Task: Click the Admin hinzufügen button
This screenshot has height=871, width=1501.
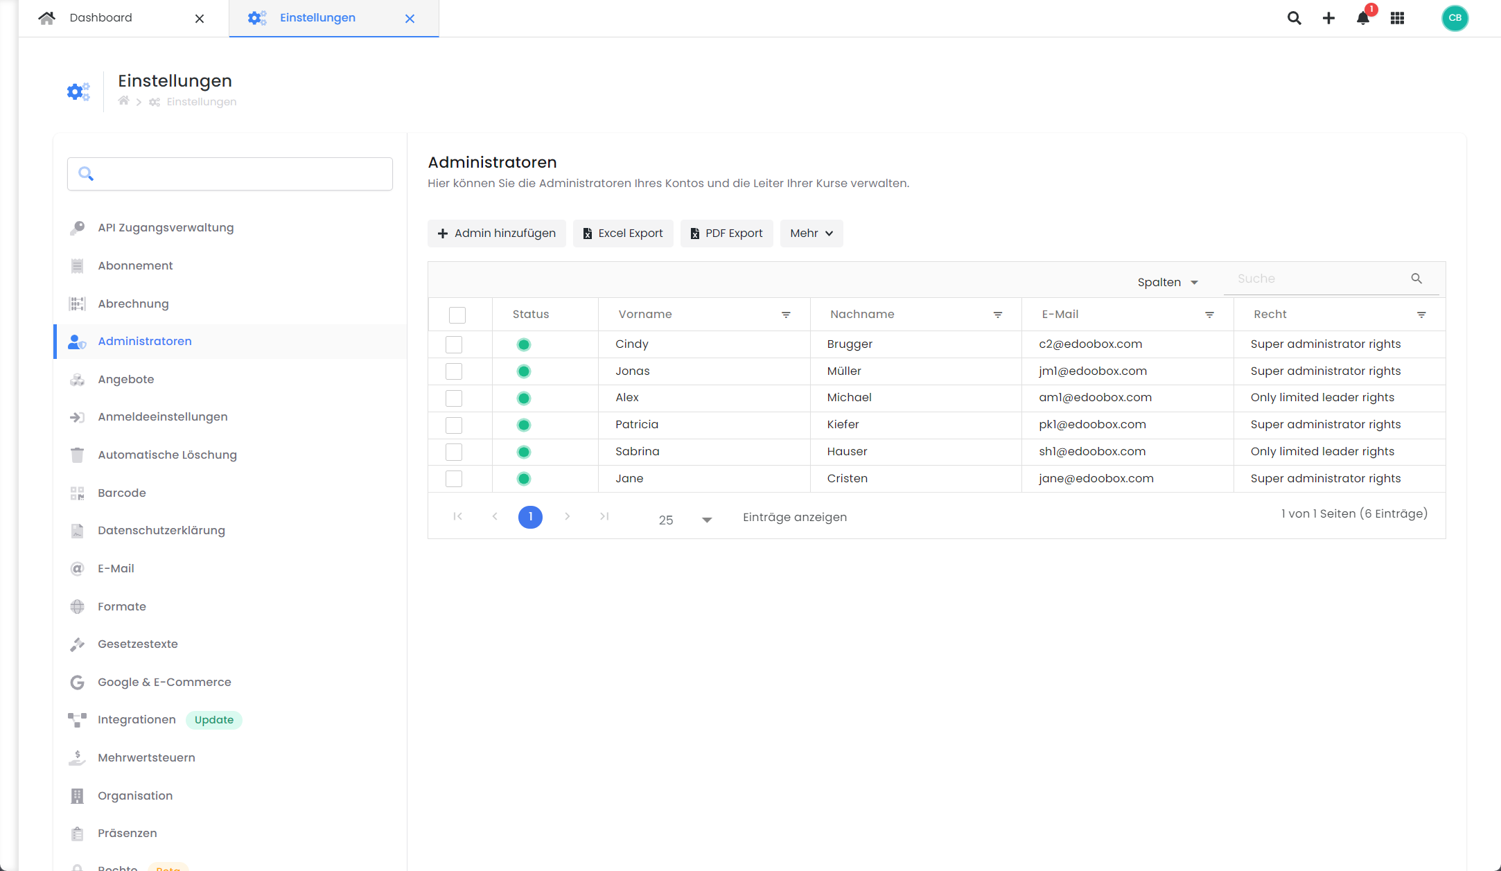Action: (x=496, y=233)
